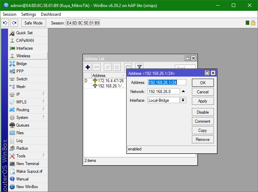Click the Address column header
Viewport: 258px width, 192px height.
(x=108, y=76)
